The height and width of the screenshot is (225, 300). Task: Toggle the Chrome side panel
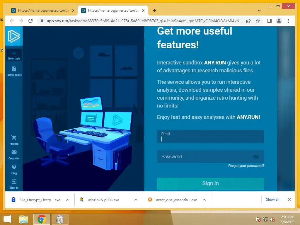[270, 21]
